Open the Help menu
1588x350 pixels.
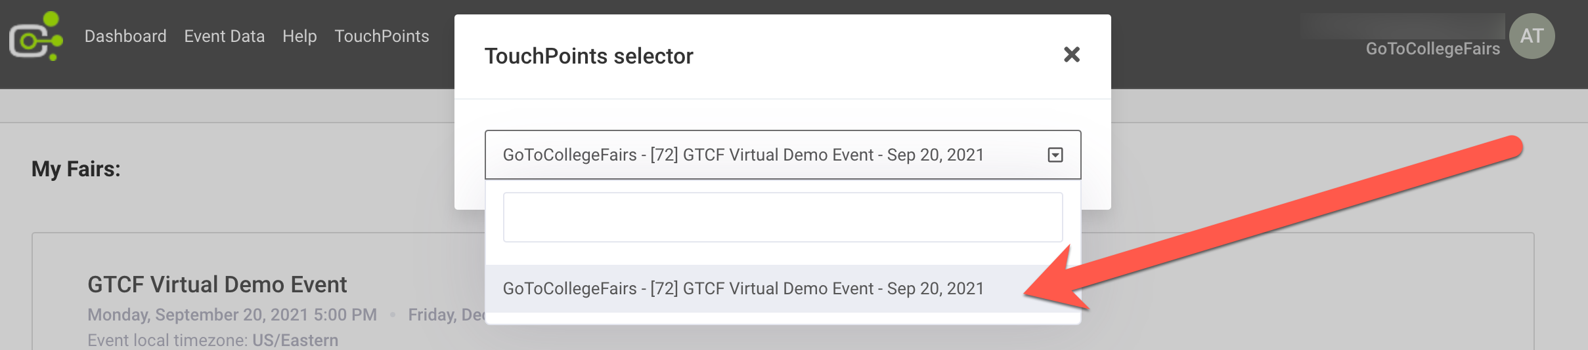[299, 36]
